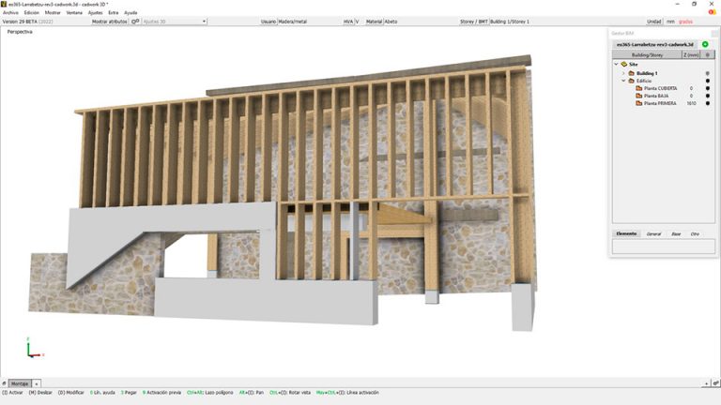Toggle visibility dot for Building 1
The height and width of the screenshot is (405, 721).
(x=707, y=73)
